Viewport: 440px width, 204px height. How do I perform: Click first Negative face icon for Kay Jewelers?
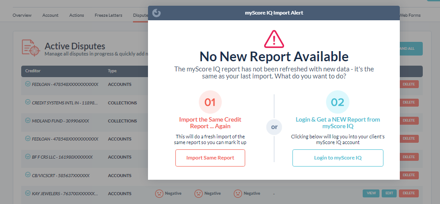coord(159,193)
